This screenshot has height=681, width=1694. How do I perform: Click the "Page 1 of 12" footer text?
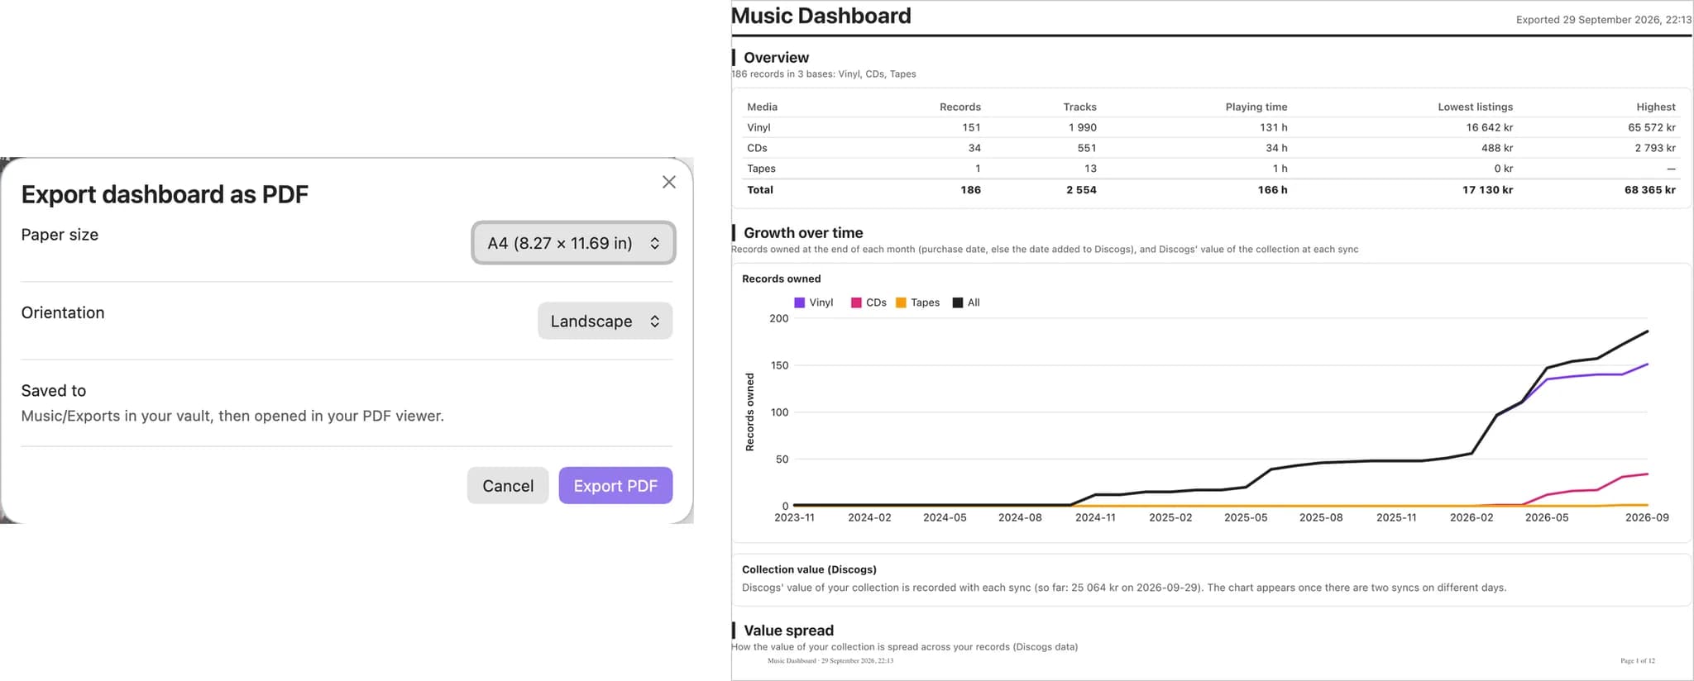tap(1638, 661)
